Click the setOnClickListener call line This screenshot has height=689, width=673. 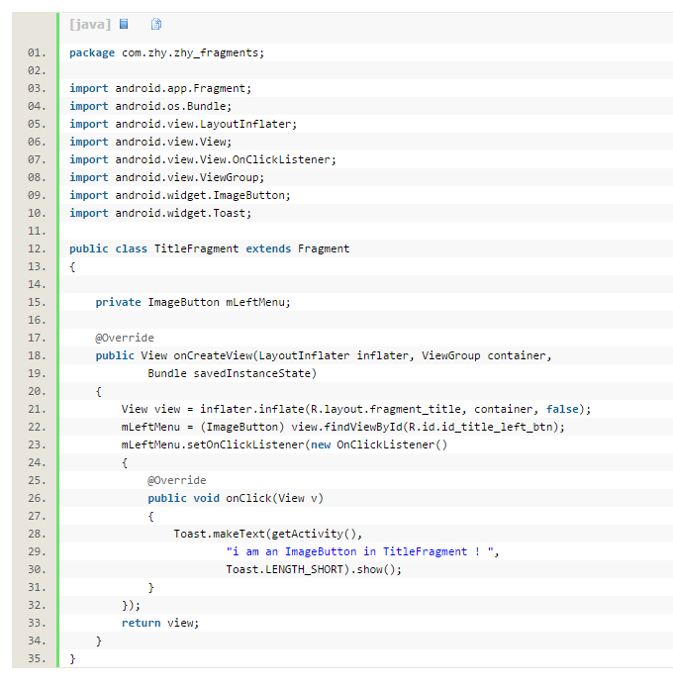[284, 444]
